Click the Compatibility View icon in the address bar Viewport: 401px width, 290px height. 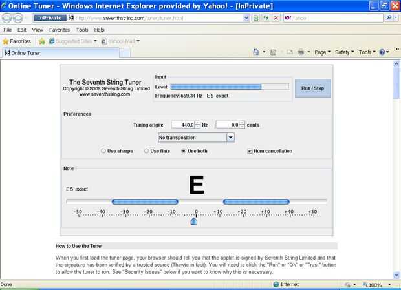coord(255,18)
